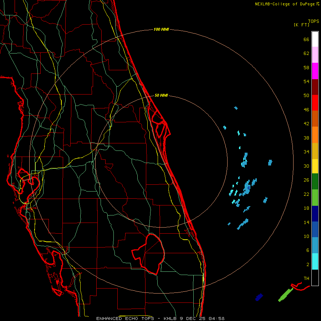
Task: Click the navy blue echo near the bottom-right
Action: (259, 297)
